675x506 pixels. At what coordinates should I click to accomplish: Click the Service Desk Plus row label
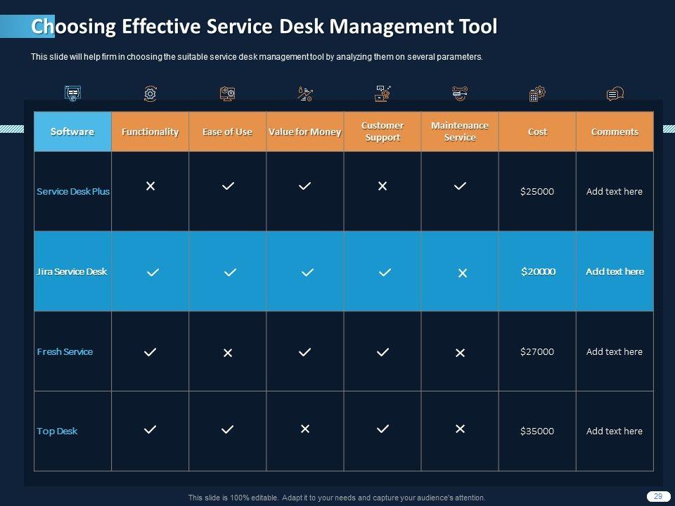click(x=73, y=191)
